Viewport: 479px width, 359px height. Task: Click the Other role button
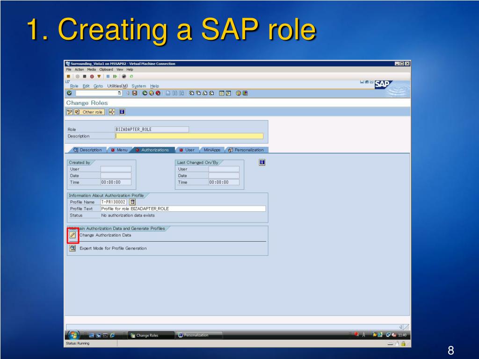point(89,112)
